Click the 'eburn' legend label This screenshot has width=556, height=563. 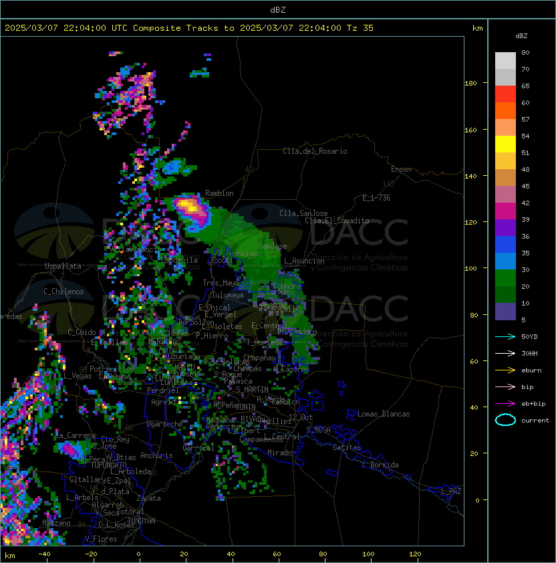[x=531, y=370]
